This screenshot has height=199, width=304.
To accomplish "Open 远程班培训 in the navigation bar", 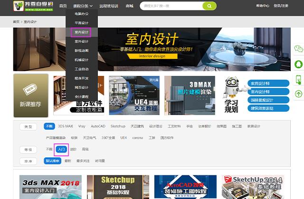I will 109,6.
